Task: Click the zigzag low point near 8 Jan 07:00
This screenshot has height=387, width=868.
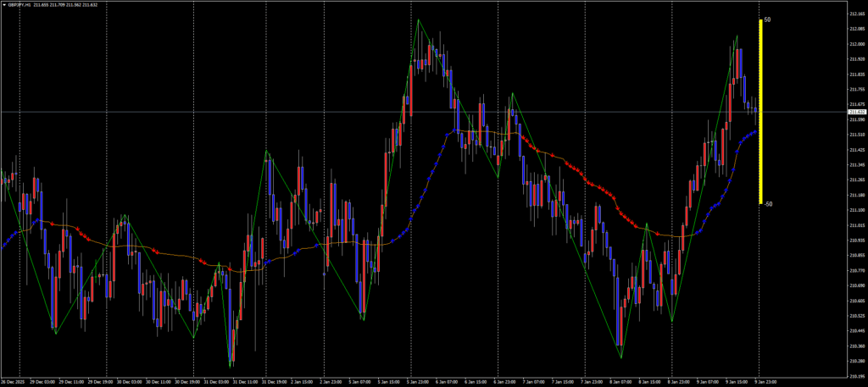Action: tap(620, 357)
